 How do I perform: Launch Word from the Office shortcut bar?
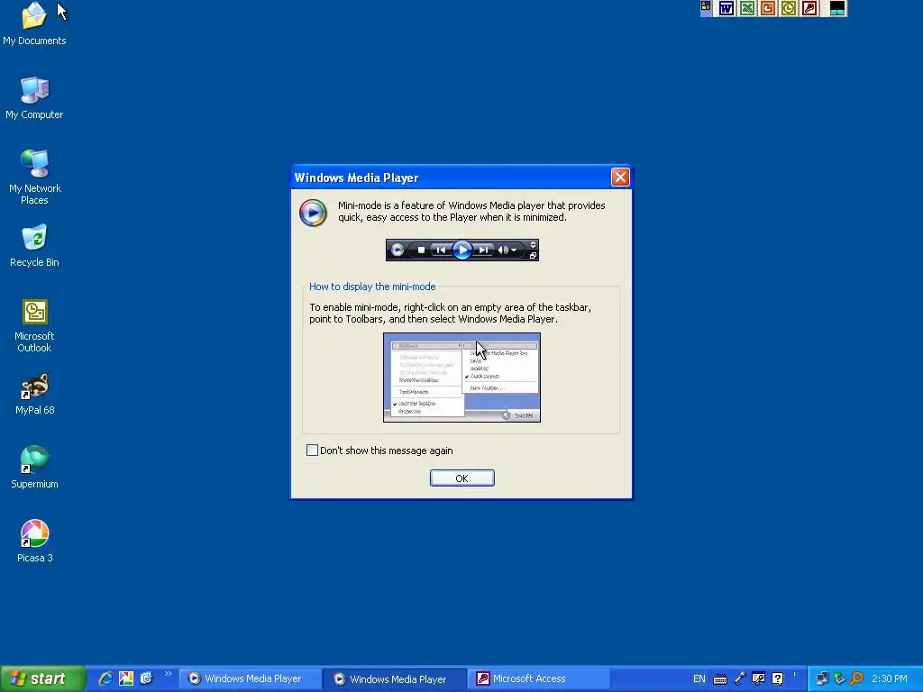click(727, 8)
